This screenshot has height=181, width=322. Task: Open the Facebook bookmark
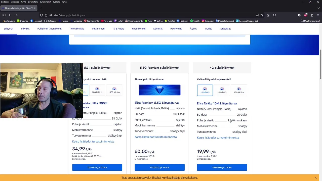(36, 21)
